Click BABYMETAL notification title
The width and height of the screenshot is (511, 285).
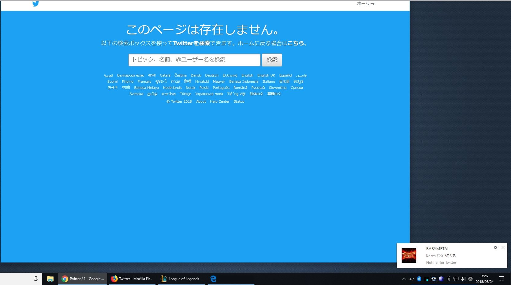(x=438, y=249)
